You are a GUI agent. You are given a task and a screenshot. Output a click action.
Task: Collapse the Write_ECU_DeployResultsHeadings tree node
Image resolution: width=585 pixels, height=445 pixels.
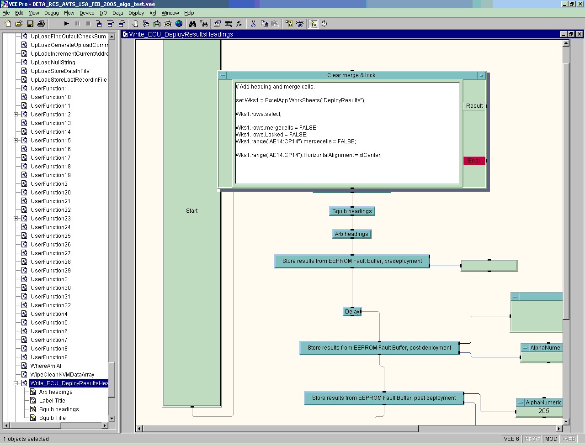click(x=16, y=383)
